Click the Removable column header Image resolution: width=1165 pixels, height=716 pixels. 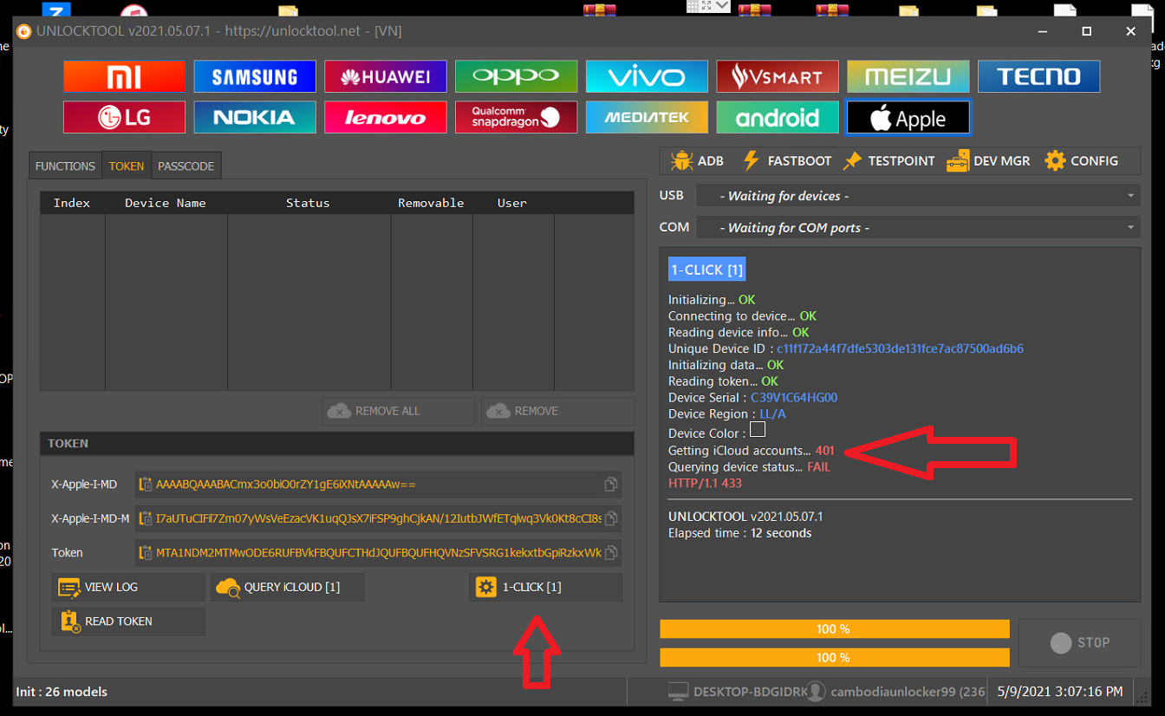(x=432, y=203)
